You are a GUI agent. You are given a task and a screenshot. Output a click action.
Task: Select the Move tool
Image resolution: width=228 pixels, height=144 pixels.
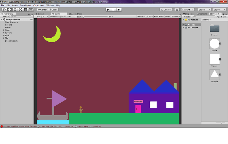10,10
